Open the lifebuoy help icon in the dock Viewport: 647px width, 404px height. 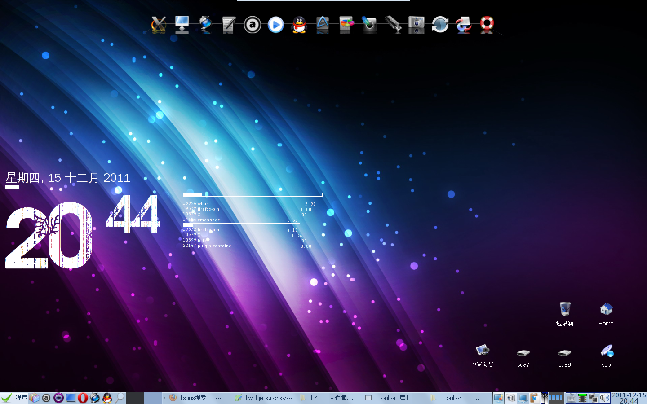pos(487,25)
